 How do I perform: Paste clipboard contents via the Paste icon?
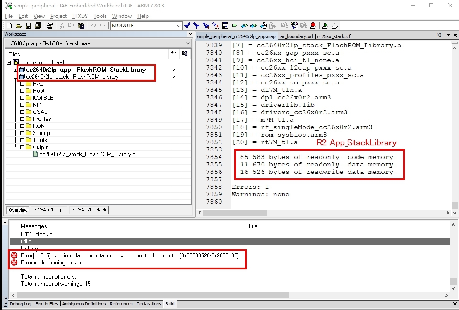pos(81,25)
